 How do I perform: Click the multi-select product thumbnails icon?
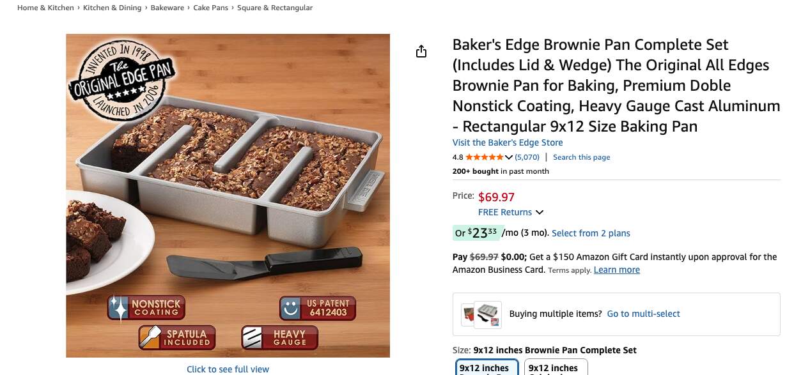click(x=481, y=314)
